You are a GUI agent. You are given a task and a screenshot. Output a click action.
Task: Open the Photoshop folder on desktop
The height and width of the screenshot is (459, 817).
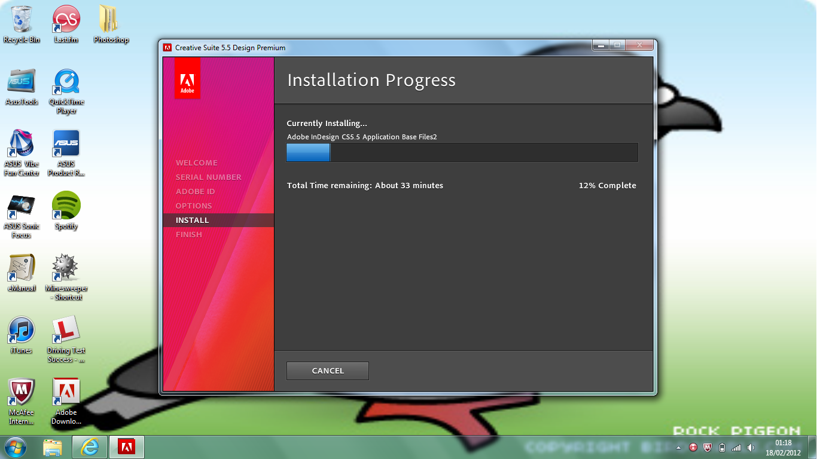pos(111,25)
